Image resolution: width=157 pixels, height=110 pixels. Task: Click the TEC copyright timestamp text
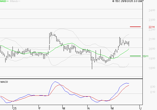pos(128,1)
